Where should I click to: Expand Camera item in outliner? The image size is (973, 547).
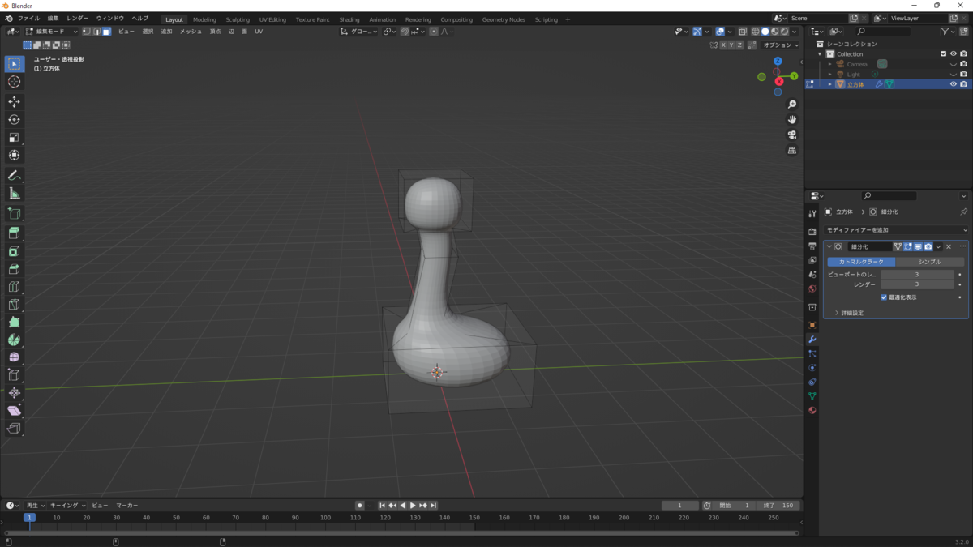830,64
